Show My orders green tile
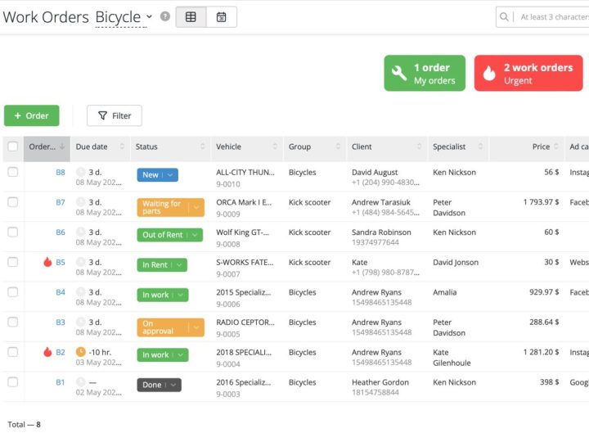This screenshot has height=442, width=589. [x=425, y=74]
